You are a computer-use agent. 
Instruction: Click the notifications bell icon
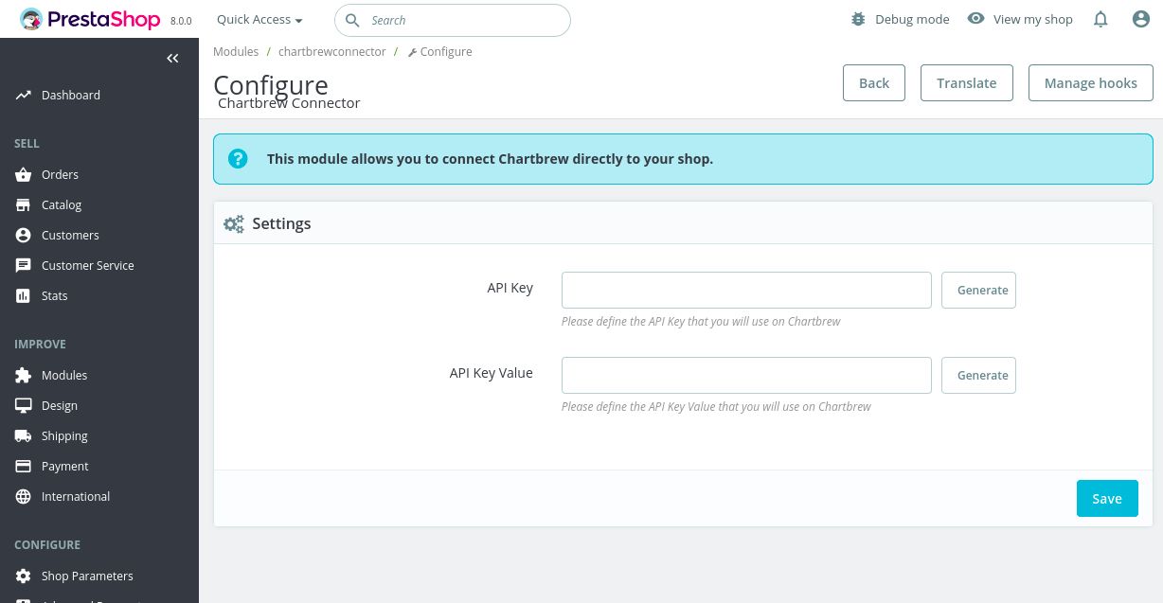(x=1100, y=20)
